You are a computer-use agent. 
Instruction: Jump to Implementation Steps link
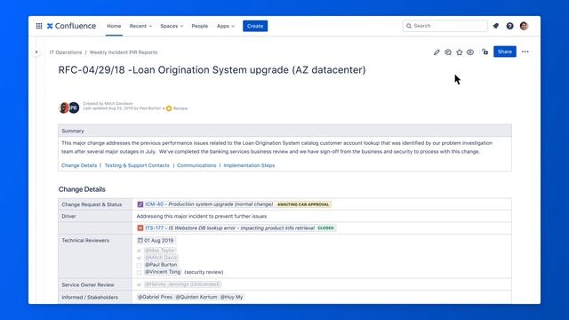point(249,165)
